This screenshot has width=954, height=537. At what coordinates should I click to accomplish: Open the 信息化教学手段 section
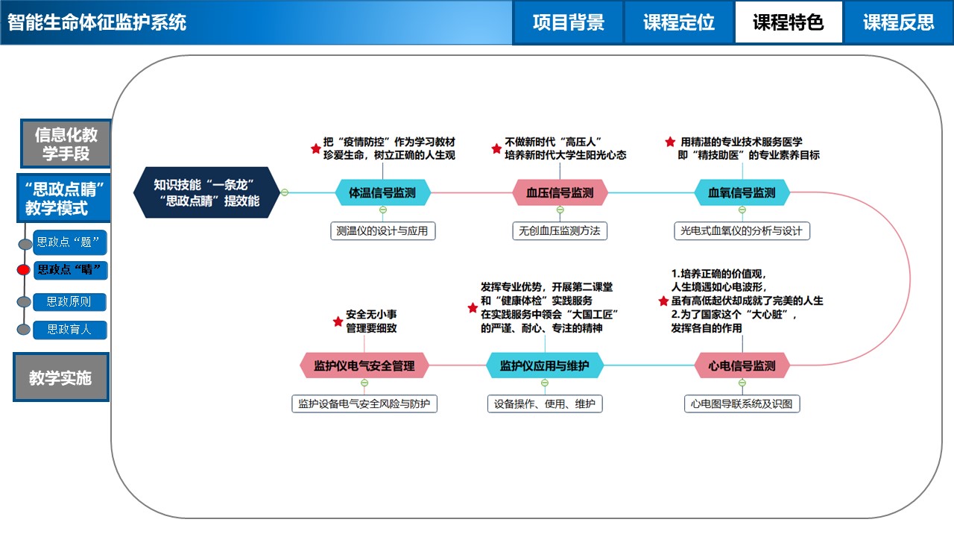coord(66,144)
